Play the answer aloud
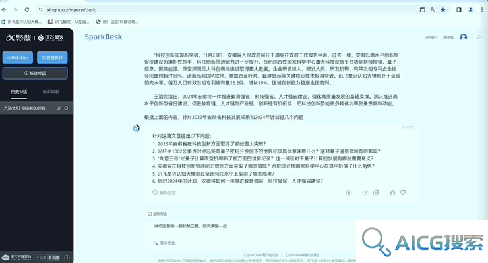 (349, 193)
